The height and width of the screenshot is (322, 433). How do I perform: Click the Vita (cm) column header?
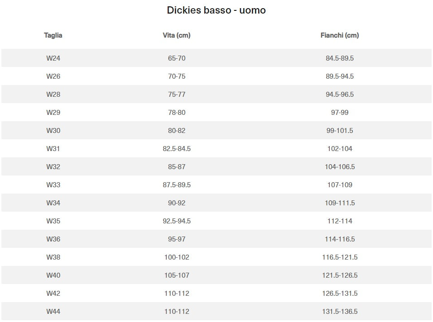click(177, 35)
